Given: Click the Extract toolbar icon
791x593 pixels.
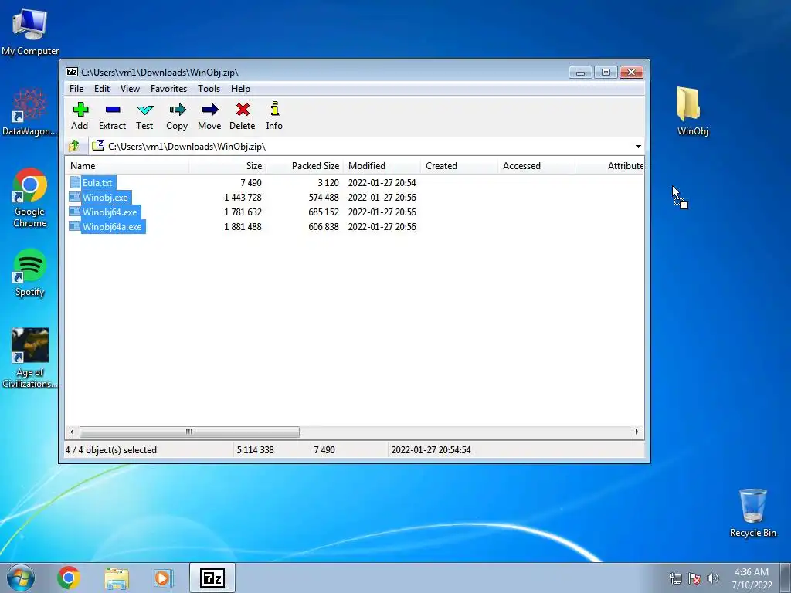Looking at the screenshot, I should [113, 110].
